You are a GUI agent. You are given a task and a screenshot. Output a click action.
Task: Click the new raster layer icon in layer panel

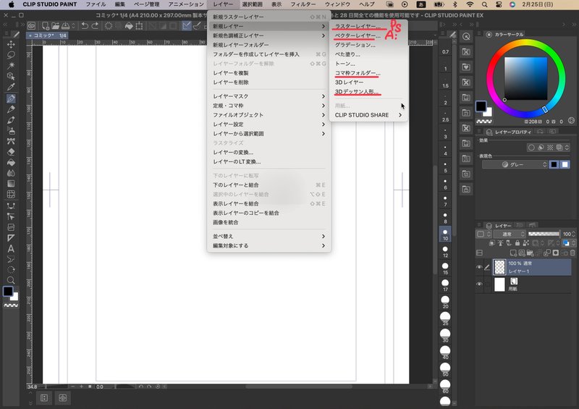[513, 253]
